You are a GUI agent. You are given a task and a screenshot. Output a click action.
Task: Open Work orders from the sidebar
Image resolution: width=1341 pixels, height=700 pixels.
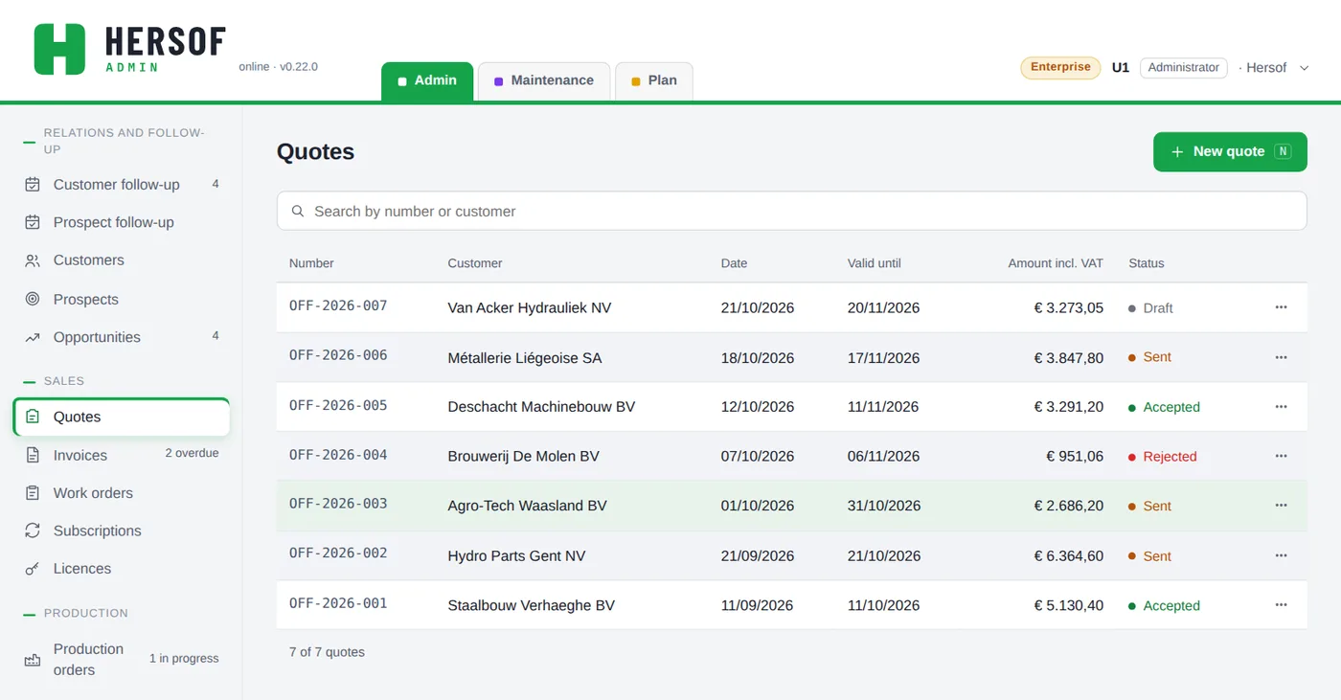click(x=122, y=493)
